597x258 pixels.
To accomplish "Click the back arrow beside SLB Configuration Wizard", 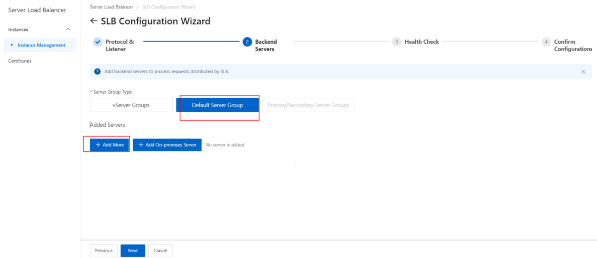I will click(94, 21).
